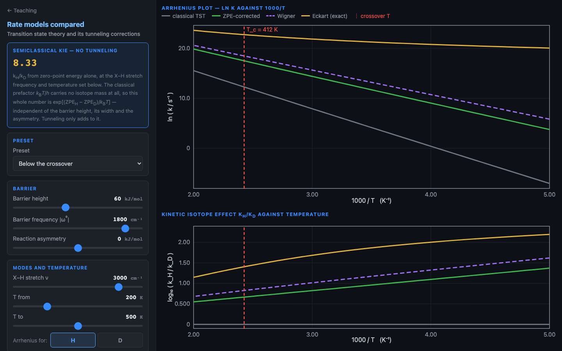562x351 pixels.
Task: Click the T to value 500
Action: click(x=131, y=317)
